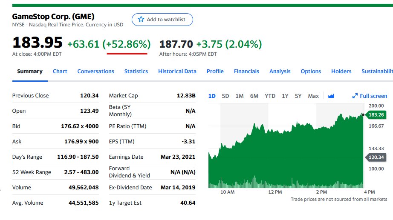
Task: Go to the Holders tab
Action: [341, 71]
